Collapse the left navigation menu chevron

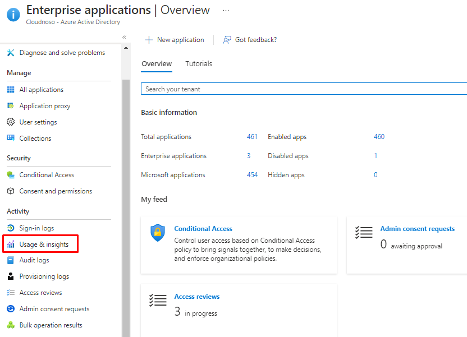[x=124, y=38]
